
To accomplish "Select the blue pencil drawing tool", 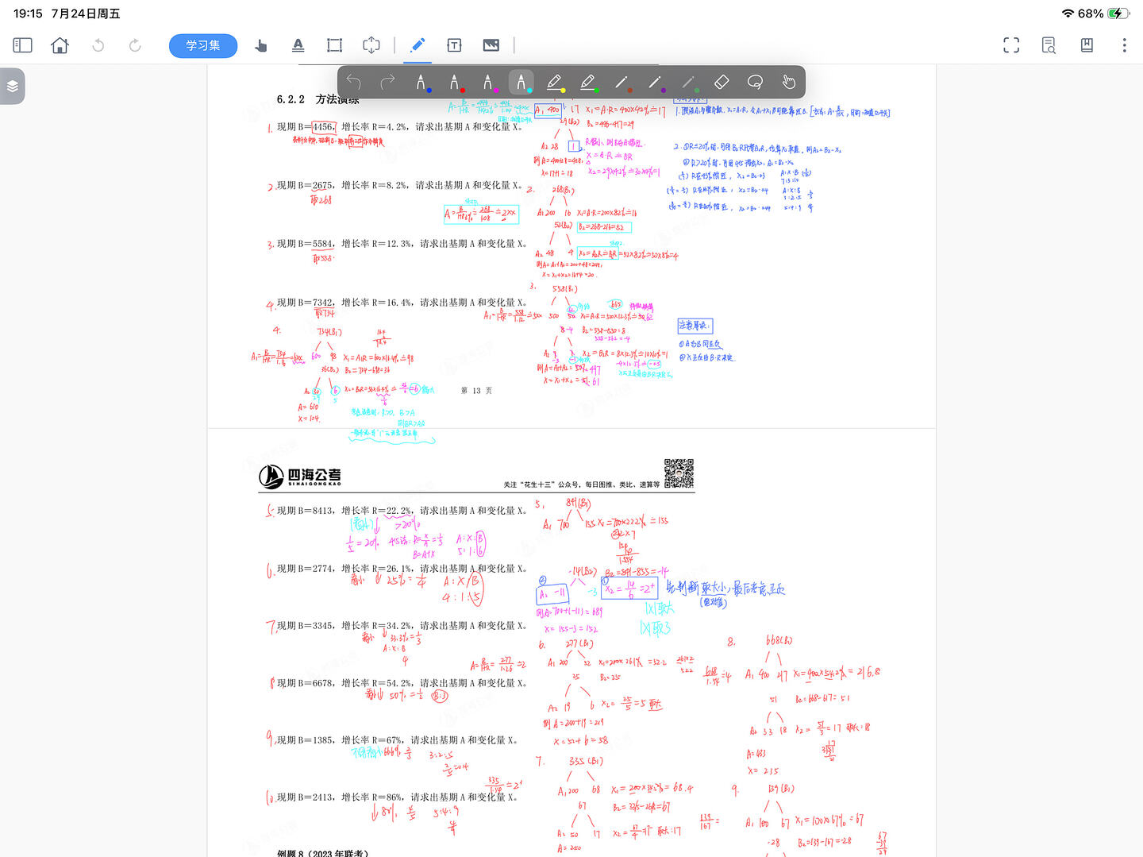I will coord(418,45).
